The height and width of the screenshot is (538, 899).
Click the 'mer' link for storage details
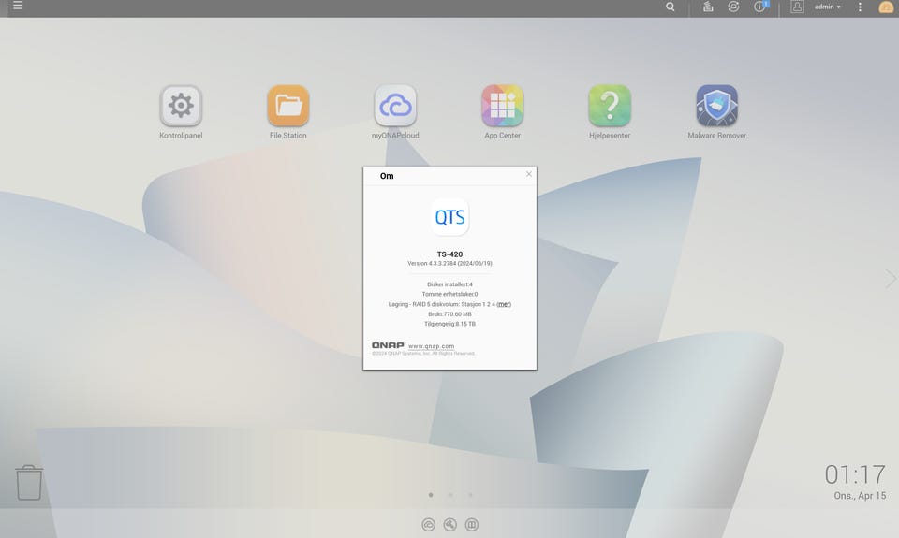pos(504,304)
